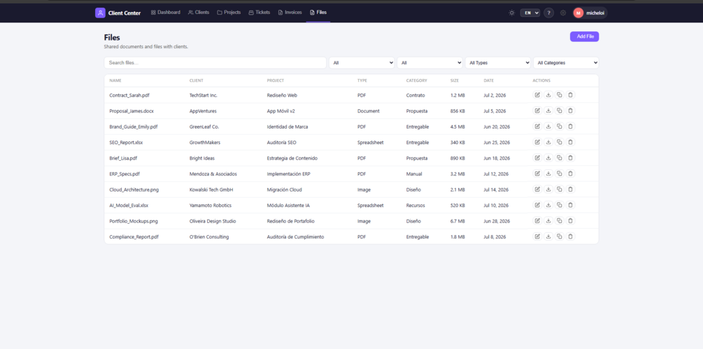Delete Contract_Sarah.pdf using its trash icon
Screen dimensions: 703x349
click(570, 95)
